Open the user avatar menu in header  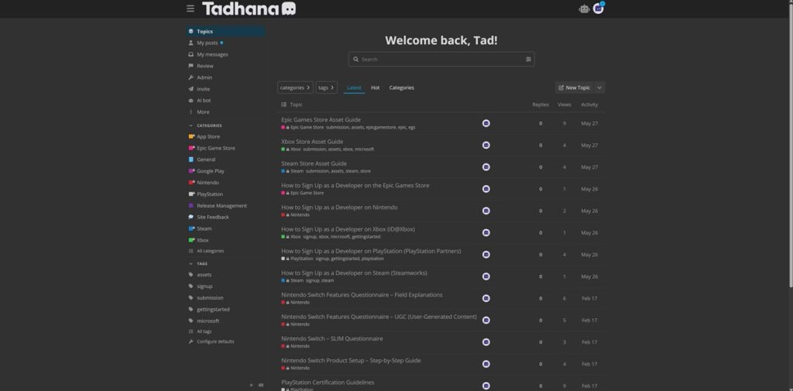click(x=599, y=9)
